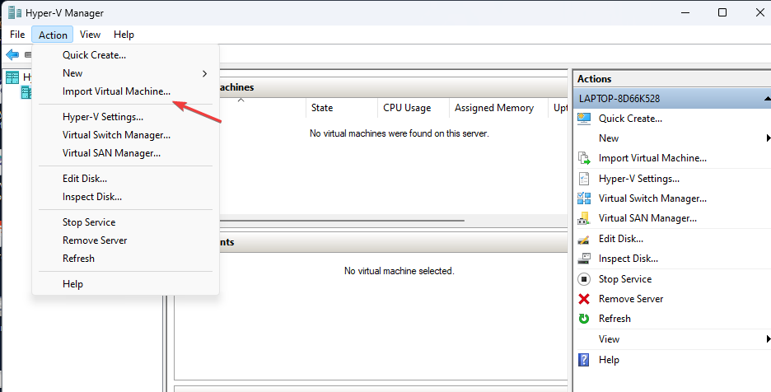This screenshot has height=392, width=771.
Task: Click Edit Disk link in Actions pane
Action: pos(620,239)
